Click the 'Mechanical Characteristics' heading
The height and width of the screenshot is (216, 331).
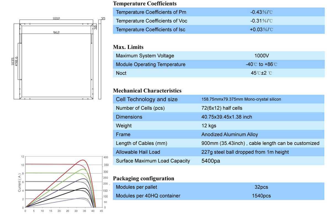click(147, 91)
